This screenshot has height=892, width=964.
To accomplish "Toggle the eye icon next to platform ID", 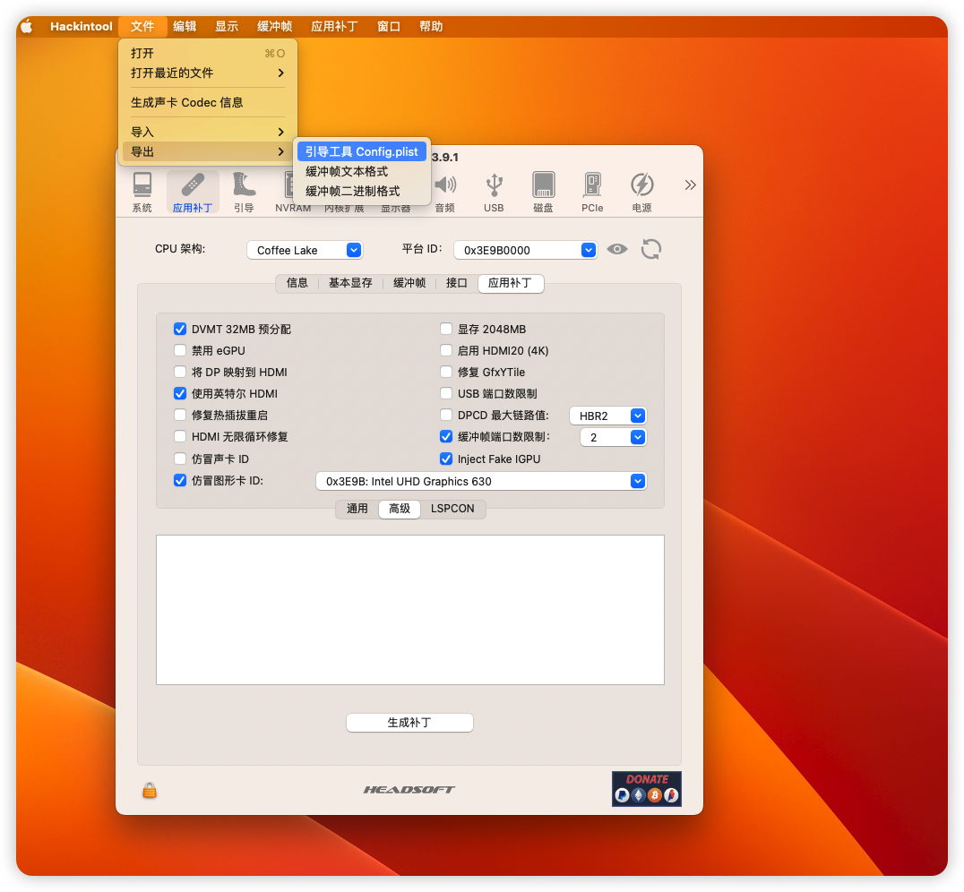I will pos(616,250).
